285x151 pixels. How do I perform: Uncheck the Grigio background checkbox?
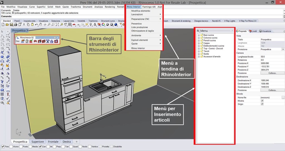pyautogui.click(x=262, y=104)
